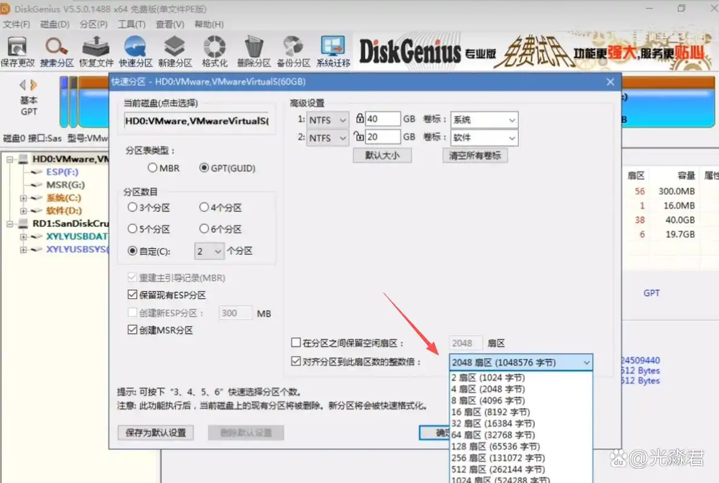Select MSR(G:) in the disk tree
The image size is (719, 483).
pyautogui.click(x=65, y=185)
